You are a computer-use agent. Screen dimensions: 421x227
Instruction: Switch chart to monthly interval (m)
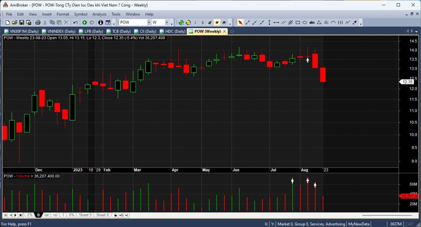[224, 22]
